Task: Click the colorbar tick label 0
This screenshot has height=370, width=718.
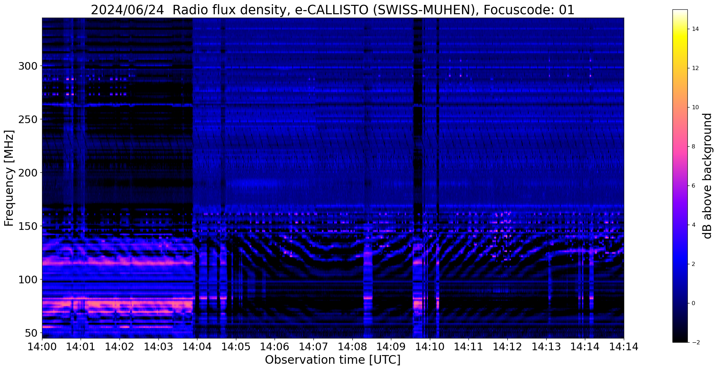Action: 693,303
